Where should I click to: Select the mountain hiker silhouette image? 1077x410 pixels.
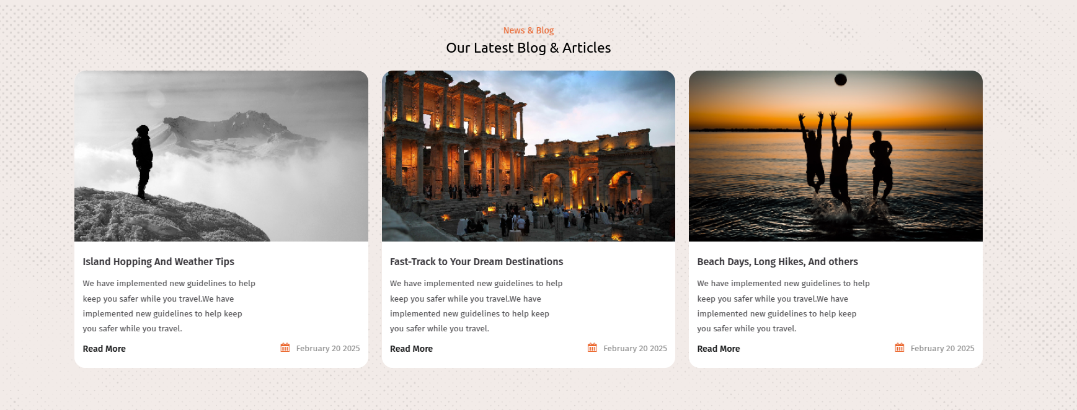point(221,156)
